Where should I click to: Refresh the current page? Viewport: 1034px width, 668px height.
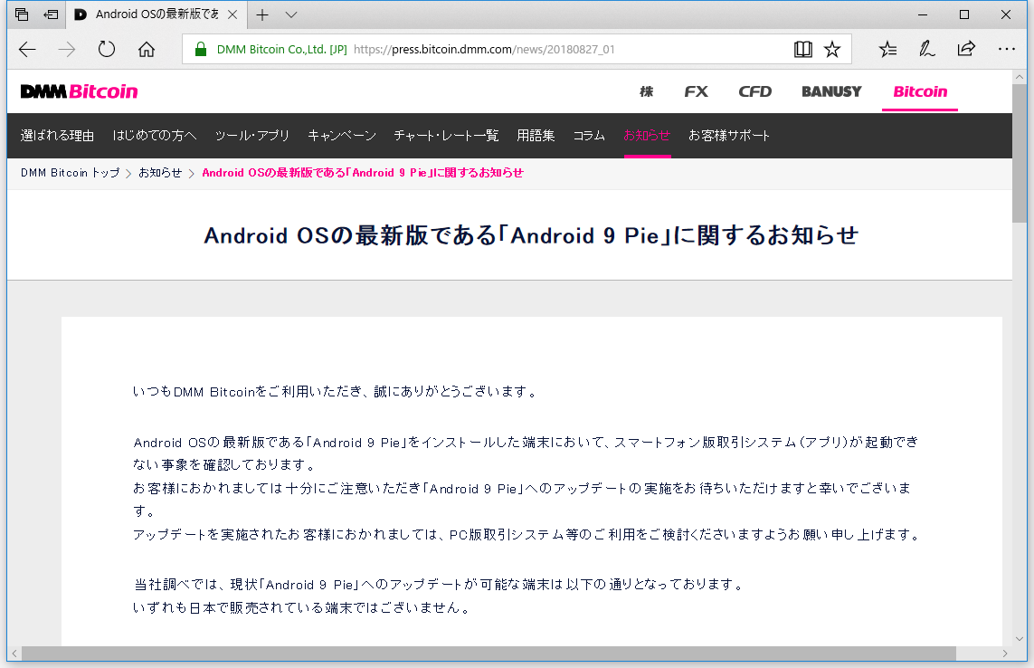tap(106, 49)
